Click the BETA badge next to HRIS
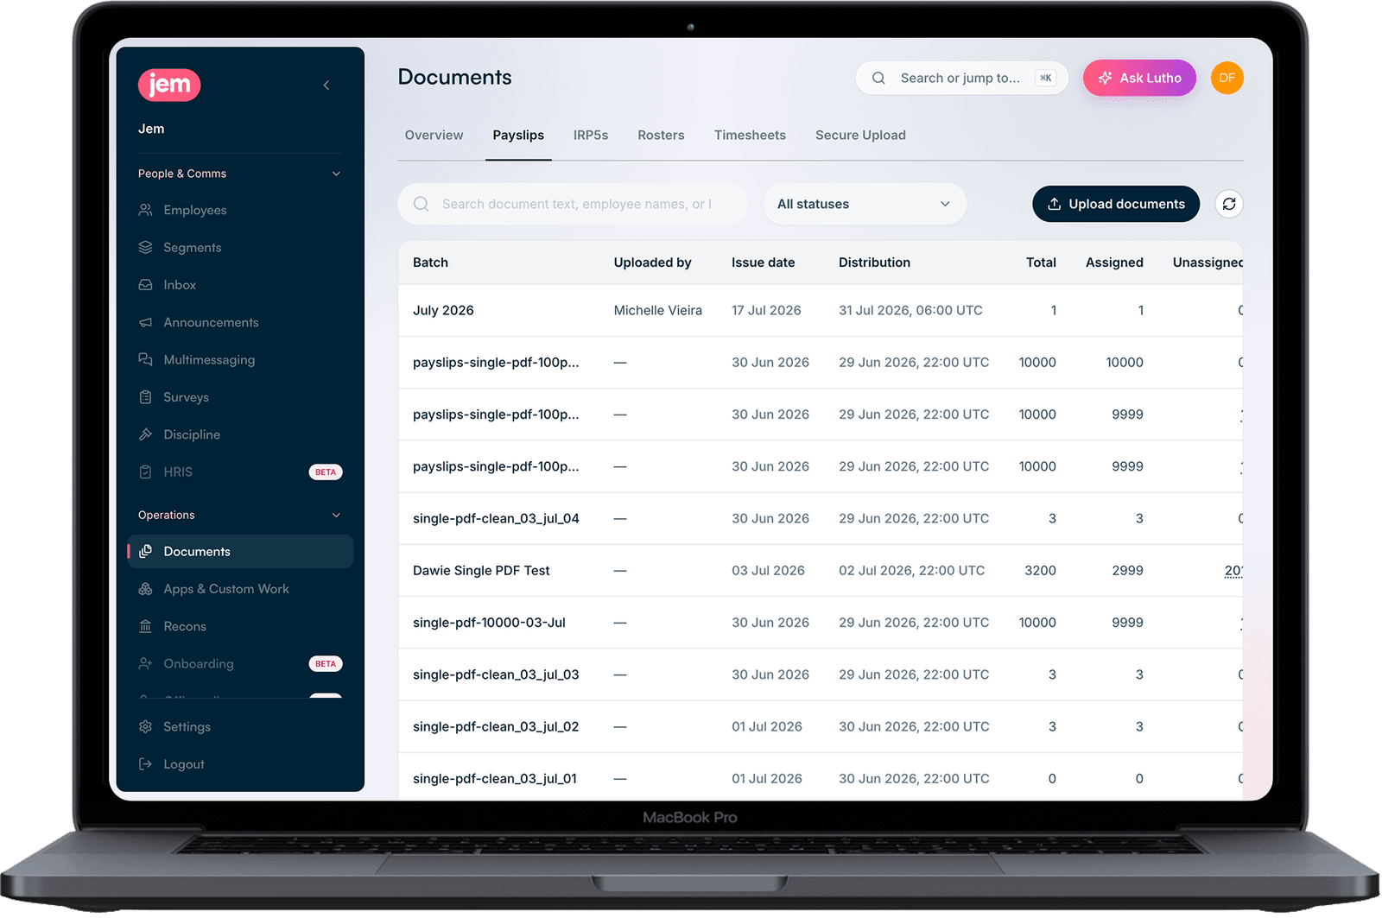This screenshot has width=1382, height=918. 326,472
